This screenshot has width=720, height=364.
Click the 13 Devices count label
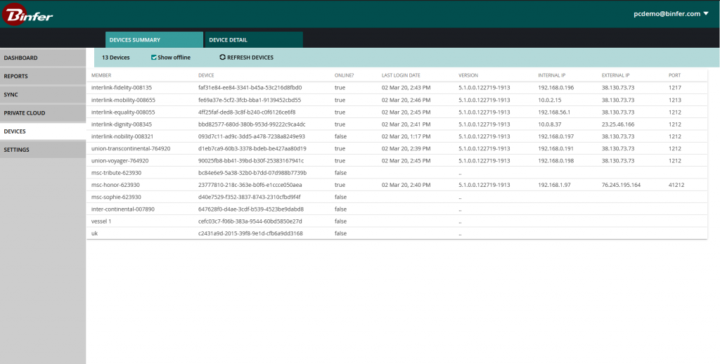click(x=116, y=58)
